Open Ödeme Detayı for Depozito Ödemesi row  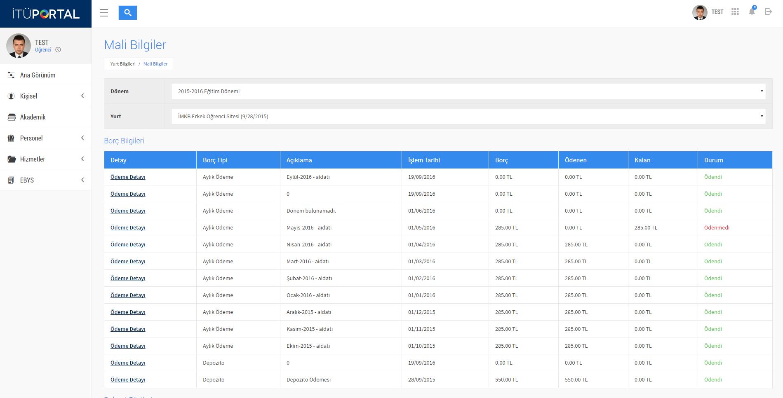128,380
